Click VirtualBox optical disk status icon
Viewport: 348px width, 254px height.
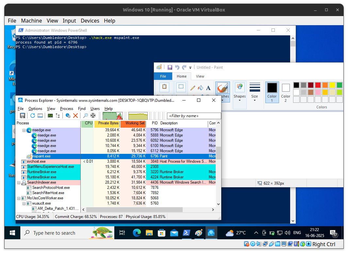click(x=253, y=244)
